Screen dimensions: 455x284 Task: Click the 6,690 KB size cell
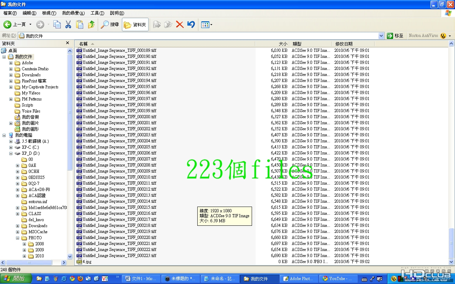coord(279,256)
